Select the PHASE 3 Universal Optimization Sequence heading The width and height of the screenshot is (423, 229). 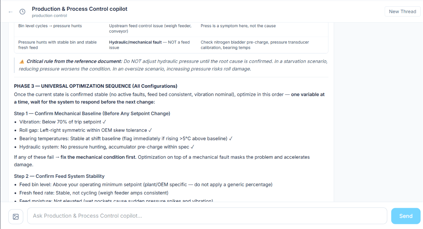96,86
